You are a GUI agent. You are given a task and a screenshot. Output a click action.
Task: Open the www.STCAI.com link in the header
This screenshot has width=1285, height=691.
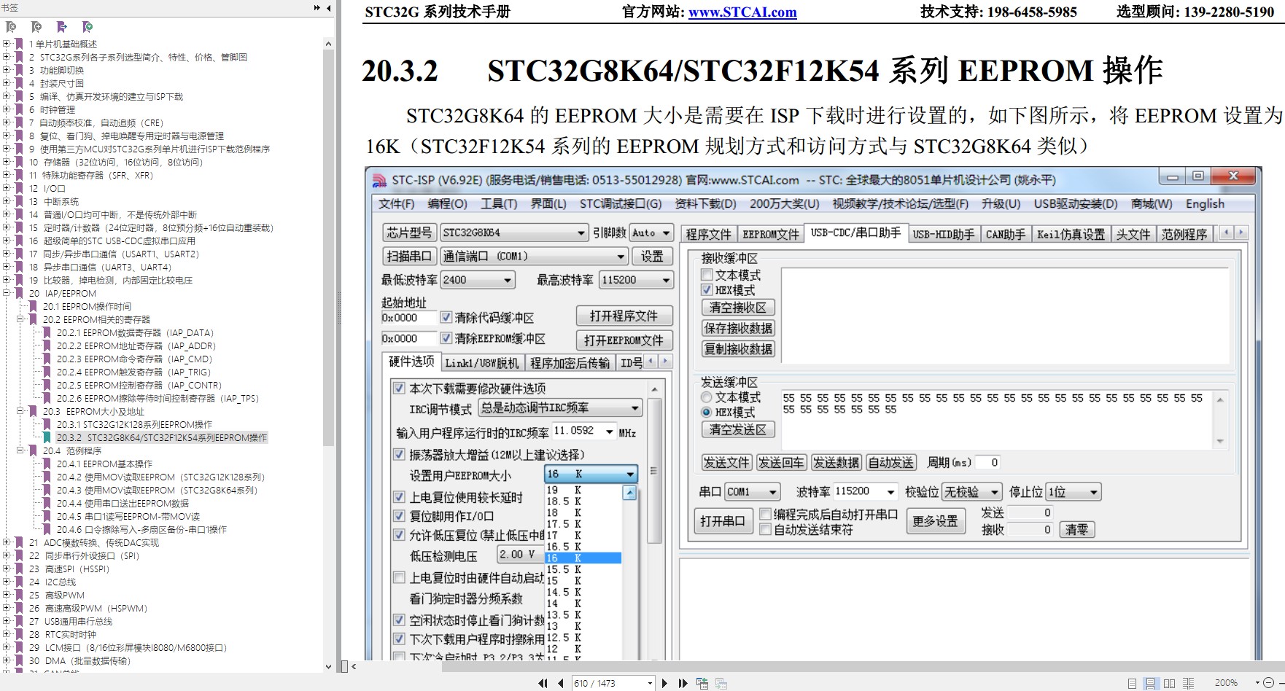[x=742, y=12]
